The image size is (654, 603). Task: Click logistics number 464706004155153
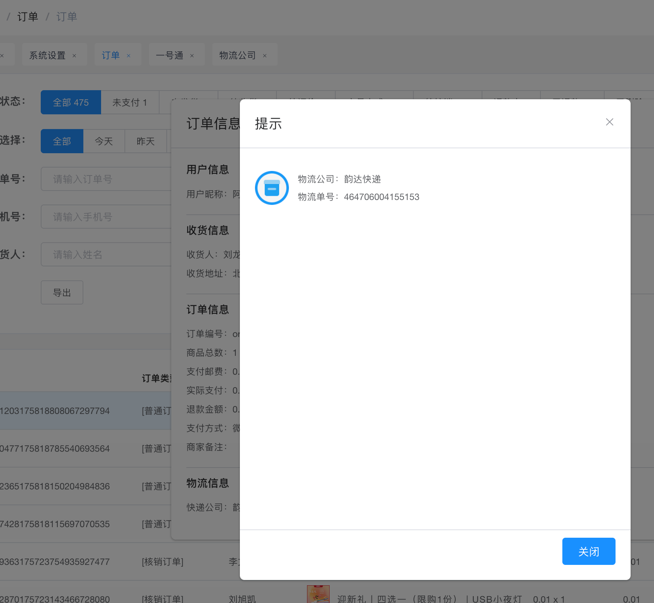pyautogui.click(x=381, y=197)
